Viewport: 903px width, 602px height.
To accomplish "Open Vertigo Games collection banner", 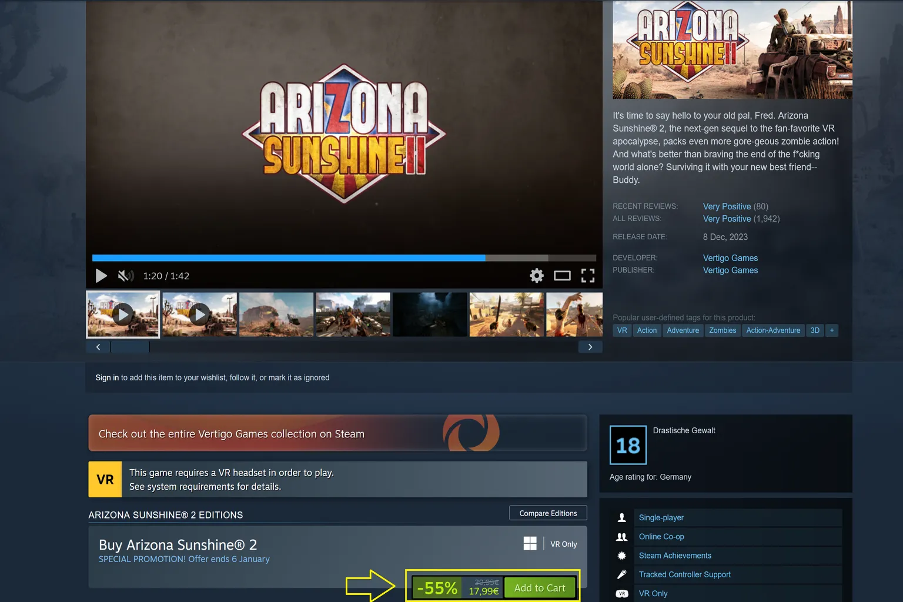I will point(337,433).
